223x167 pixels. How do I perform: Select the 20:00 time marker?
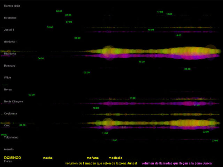tap(187, 69)
